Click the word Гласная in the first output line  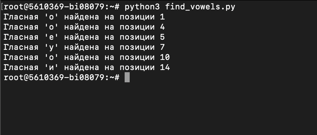[x=21, y=17]
